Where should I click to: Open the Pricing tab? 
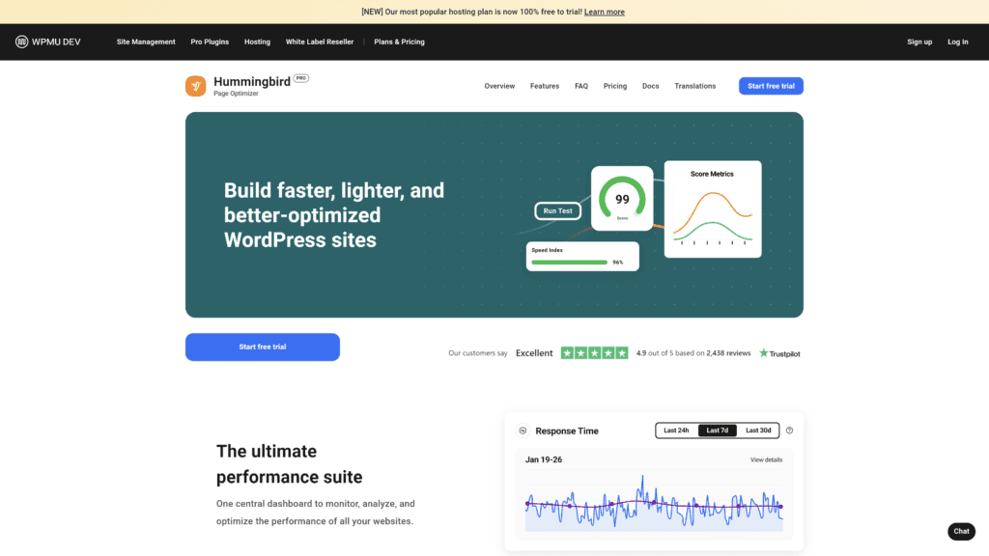(615, 86)
